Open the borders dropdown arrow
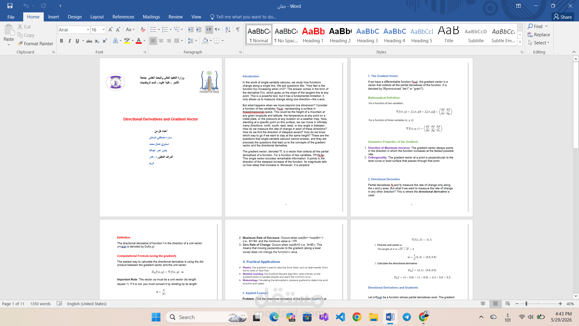 223,41
